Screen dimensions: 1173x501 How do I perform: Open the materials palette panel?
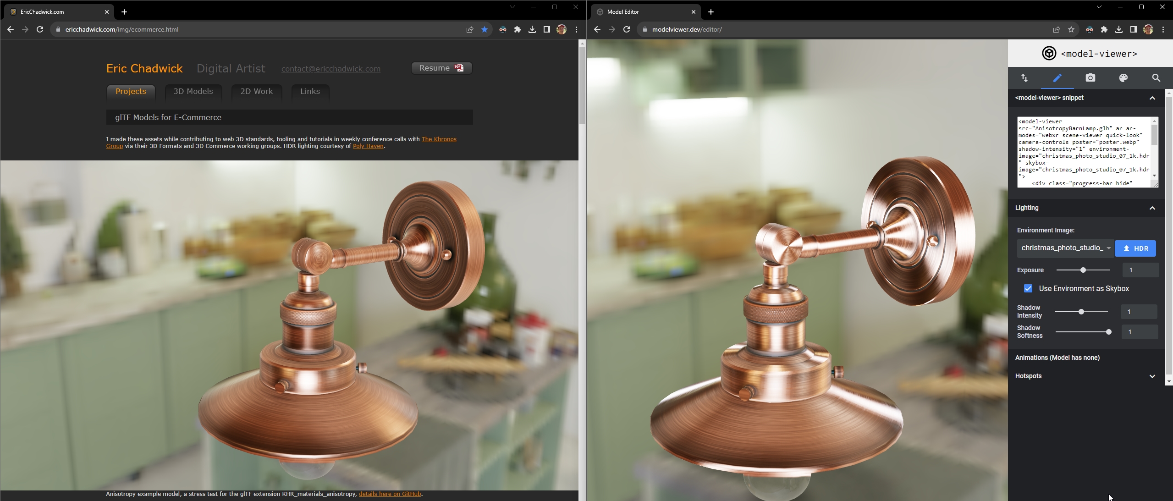click(x=1123, y=78)
